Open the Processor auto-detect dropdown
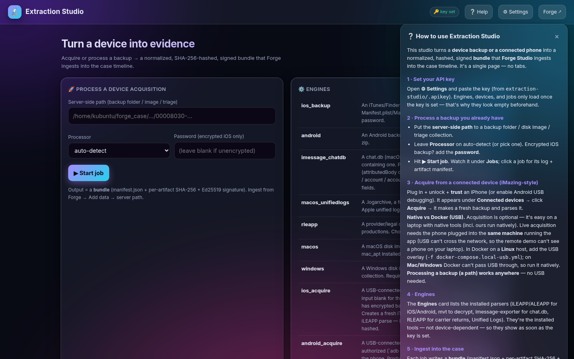Screen dimensions: 574x359 click(x=119, y=151)
